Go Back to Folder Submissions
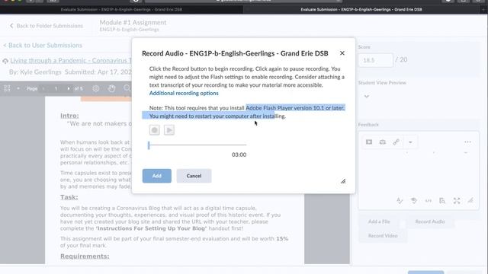 pos(47,26)
